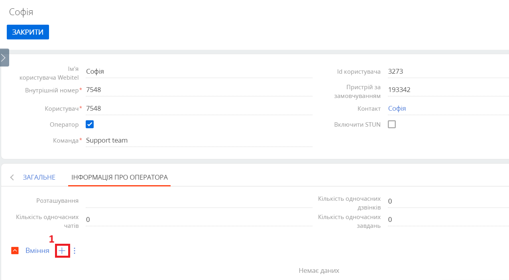Edit Кількість одночасних чатів value
Image resolution: width=509 pixels, height=280 pixels.
click(x=199, y=219)
